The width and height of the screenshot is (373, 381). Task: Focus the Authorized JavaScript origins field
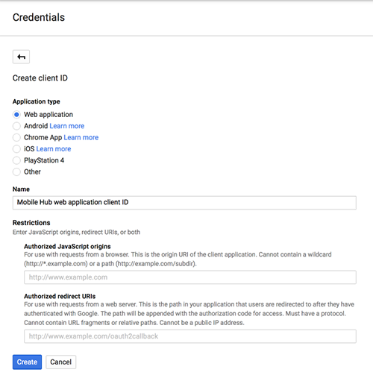190,277
